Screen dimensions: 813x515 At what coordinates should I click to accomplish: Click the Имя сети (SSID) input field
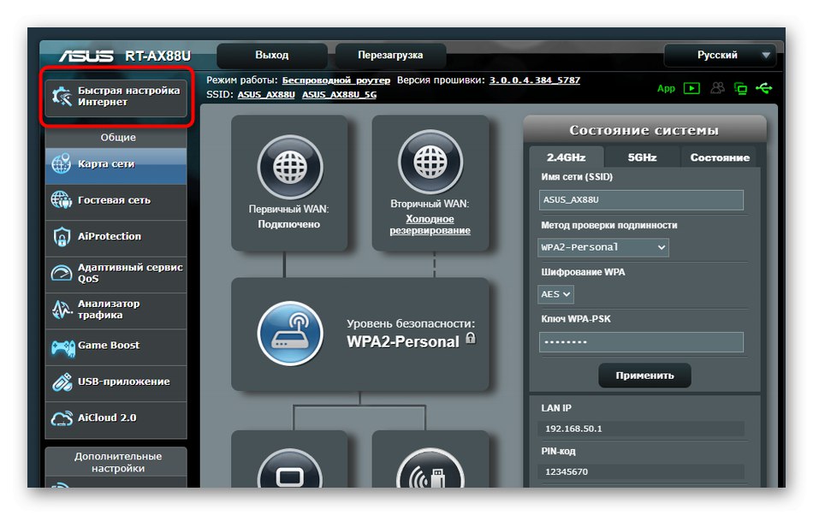[641, 200]
